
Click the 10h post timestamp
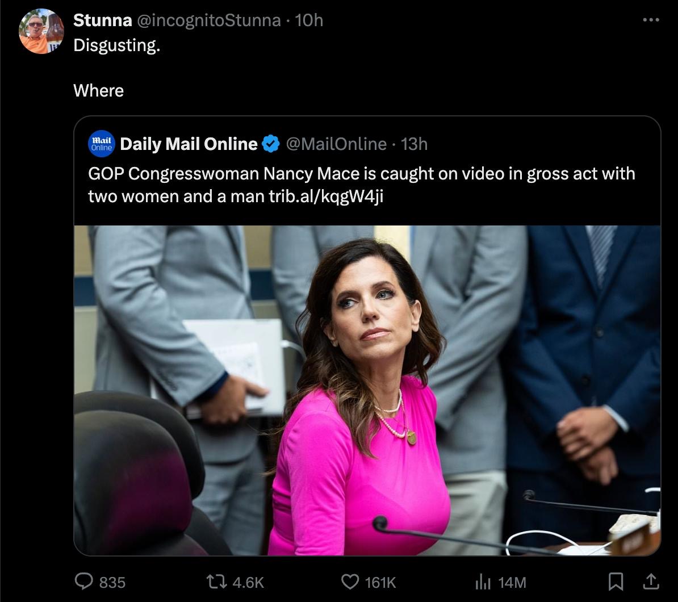(x=310, y=20)
